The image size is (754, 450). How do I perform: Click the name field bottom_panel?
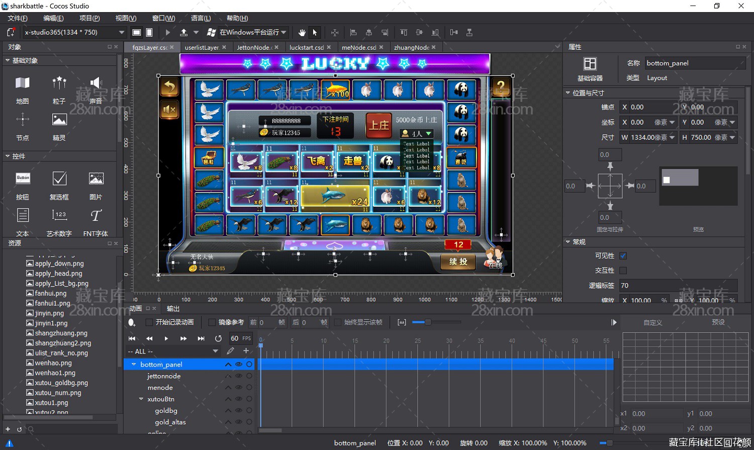[x=695, y=63]
